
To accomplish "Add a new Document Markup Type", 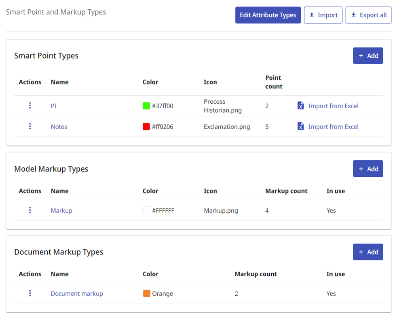I will [368, 252].
